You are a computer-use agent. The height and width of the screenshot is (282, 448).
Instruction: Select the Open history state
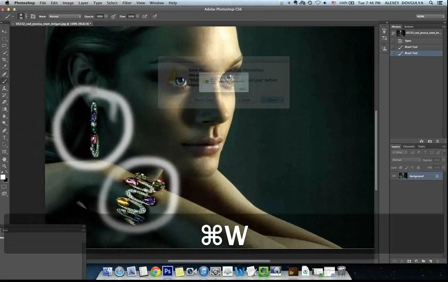tap(416, 41)
